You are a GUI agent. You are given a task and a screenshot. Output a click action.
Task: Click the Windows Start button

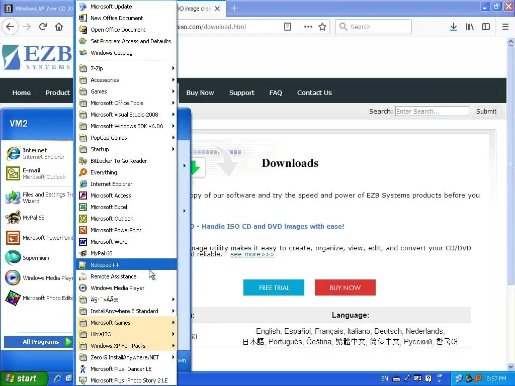point(24,378)
